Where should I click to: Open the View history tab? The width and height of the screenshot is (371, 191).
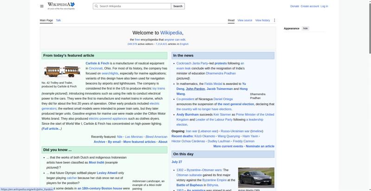coord(262,20)
